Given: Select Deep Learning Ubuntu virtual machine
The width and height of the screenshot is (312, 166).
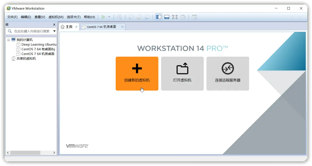Looking at the screenshot, I should tap(39, 44).
